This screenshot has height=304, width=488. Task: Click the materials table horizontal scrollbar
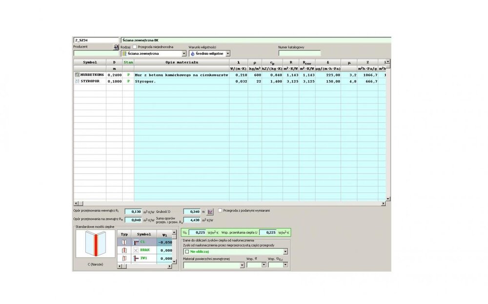point(229,203)
